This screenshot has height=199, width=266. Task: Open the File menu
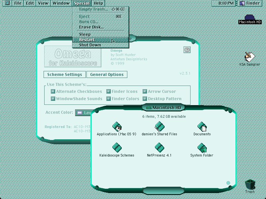[18, 3]
